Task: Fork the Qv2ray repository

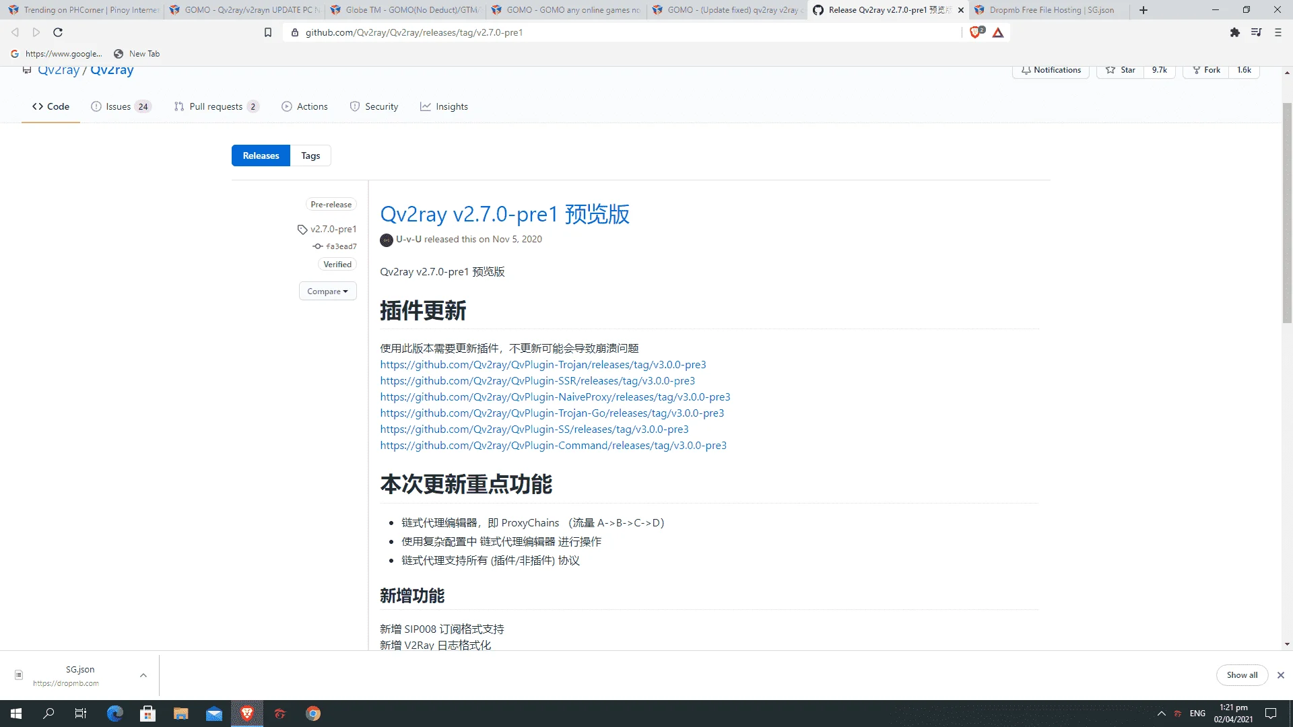Action: 1206,70
